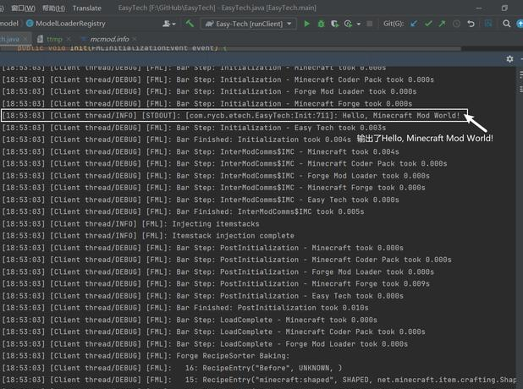Build the project with hammer icon
This screenshot has width=523, height=389.
click(x=190, y=24)
